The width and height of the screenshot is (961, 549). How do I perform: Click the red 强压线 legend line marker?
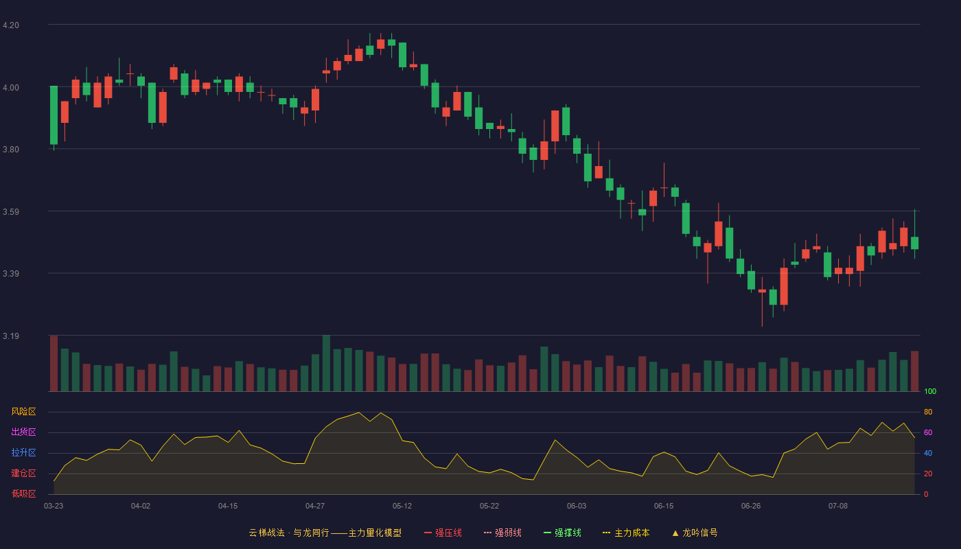coord(428,533)
